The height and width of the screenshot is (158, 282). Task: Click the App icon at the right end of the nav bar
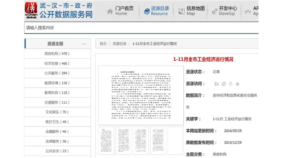(x=248, y=12)
